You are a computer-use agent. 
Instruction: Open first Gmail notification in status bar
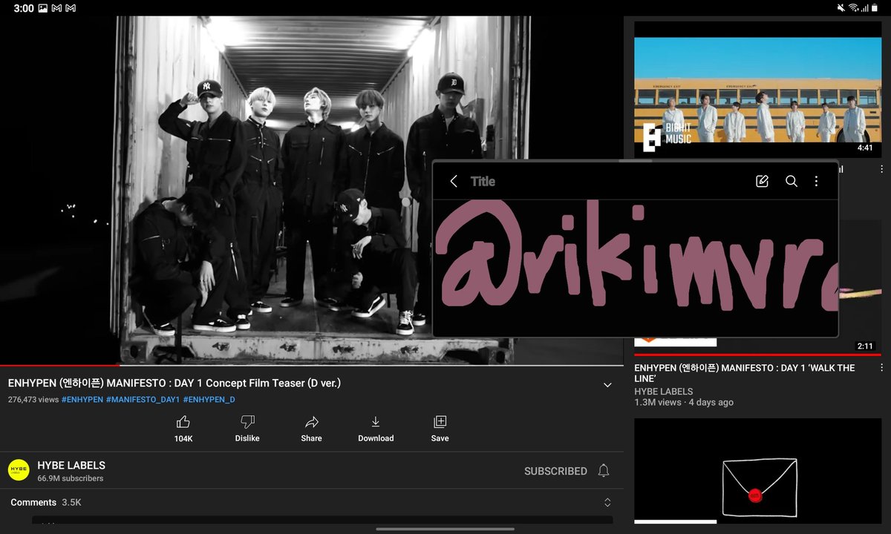click(56, 7)
